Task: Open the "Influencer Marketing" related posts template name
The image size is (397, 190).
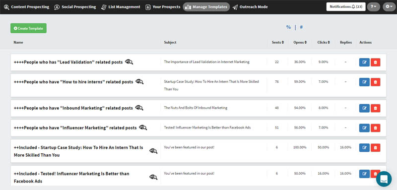Action: (x=75, y=128)
